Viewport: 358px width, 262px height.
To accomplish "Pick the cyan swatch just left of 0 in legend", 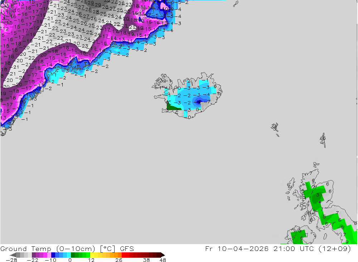I will [69, 255].
